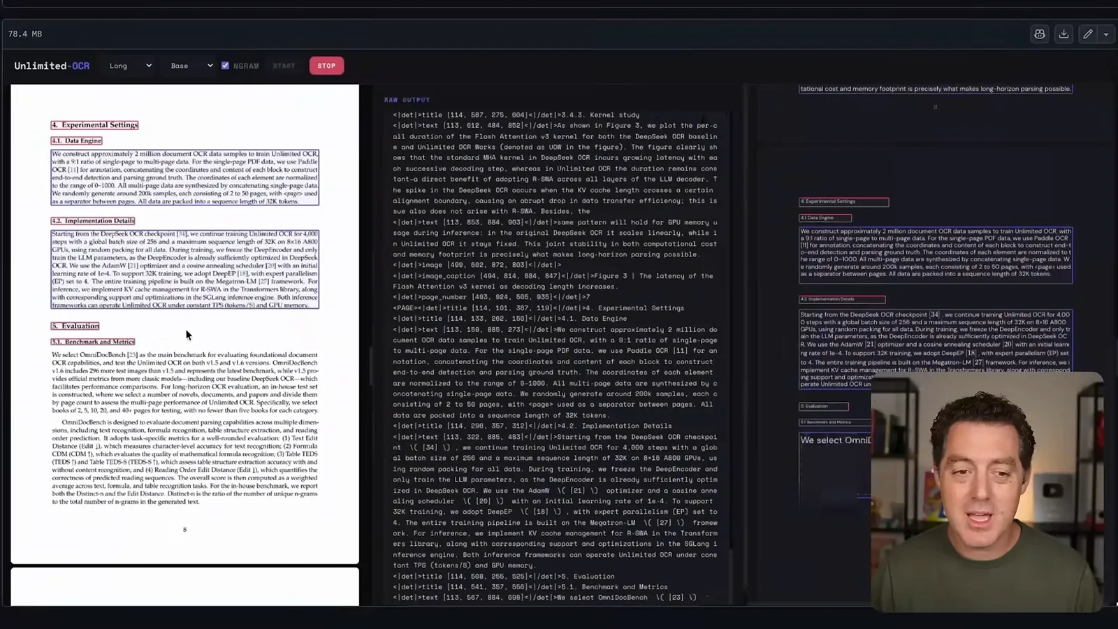Click the next page thumbnail below page 8
The height and width of the screenshot is (629, 1118).
[185, 586]
